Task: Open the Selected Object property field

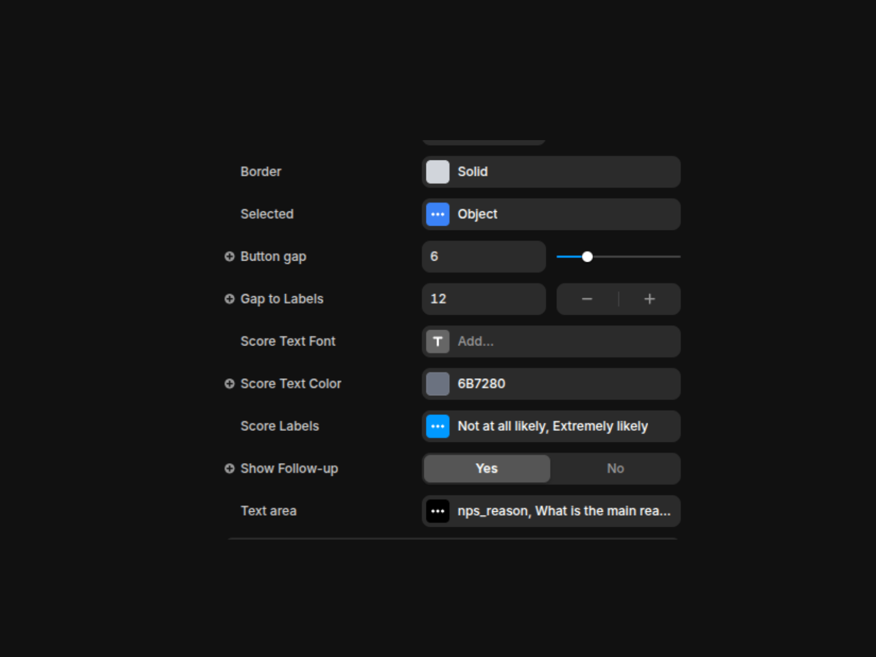Action: click(564, 214)
